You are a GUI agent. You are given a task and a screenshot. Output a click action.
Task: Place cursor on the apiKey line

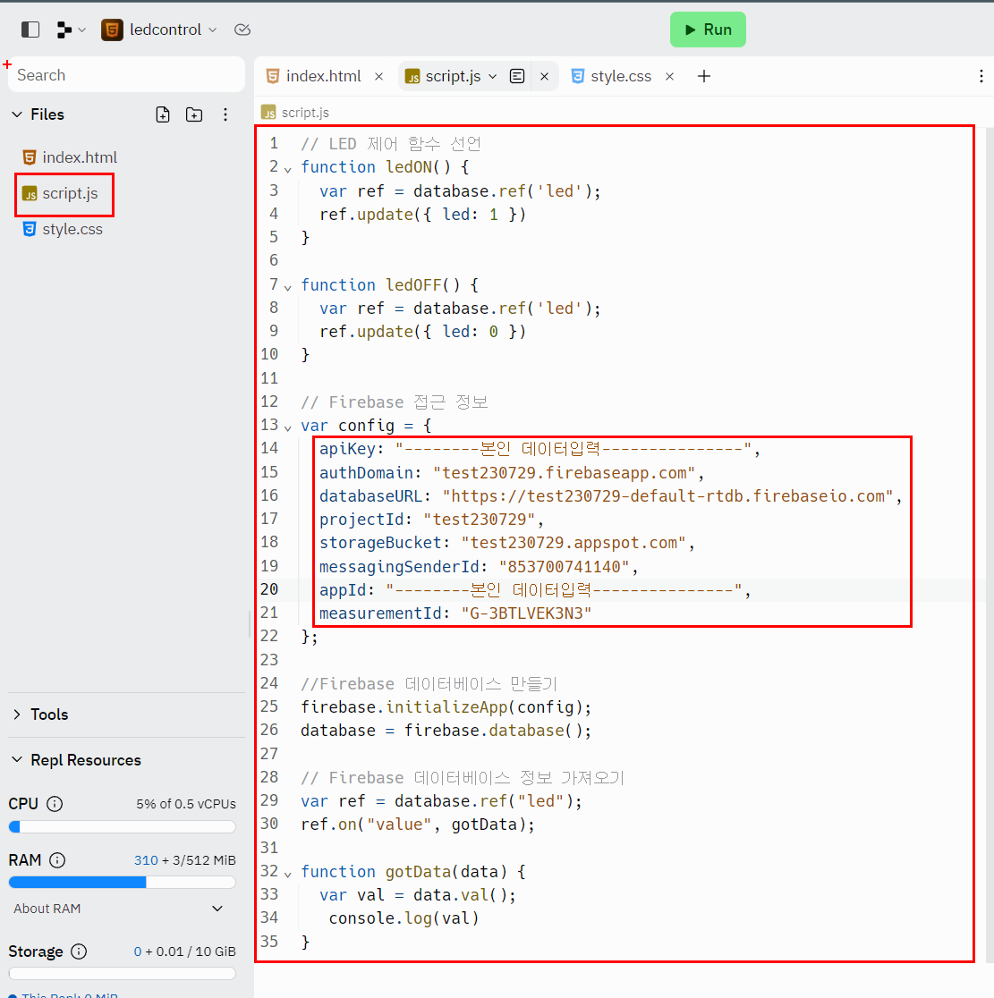click(x=539, y=449)
